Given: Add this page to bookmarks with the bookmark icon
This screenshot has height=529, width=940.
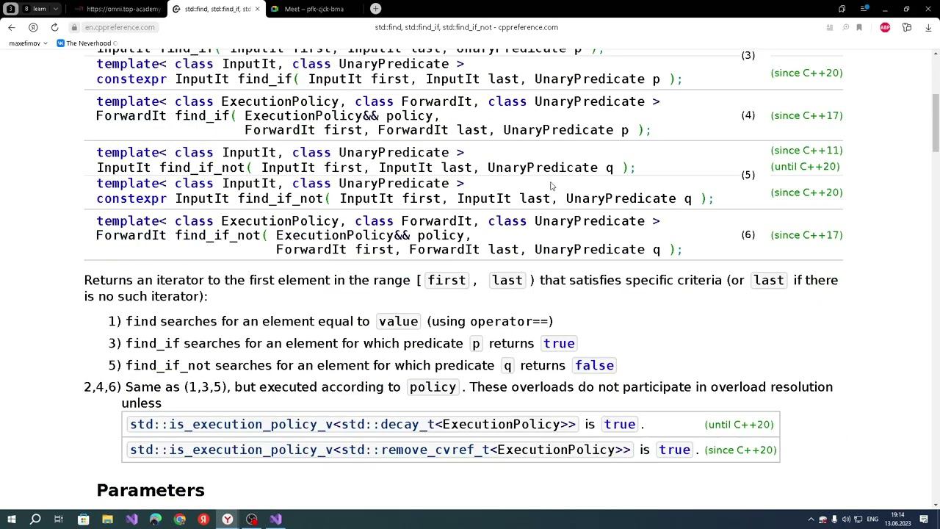Looking at the screenshot, I should pyautogui.click(x=858, y=27).
